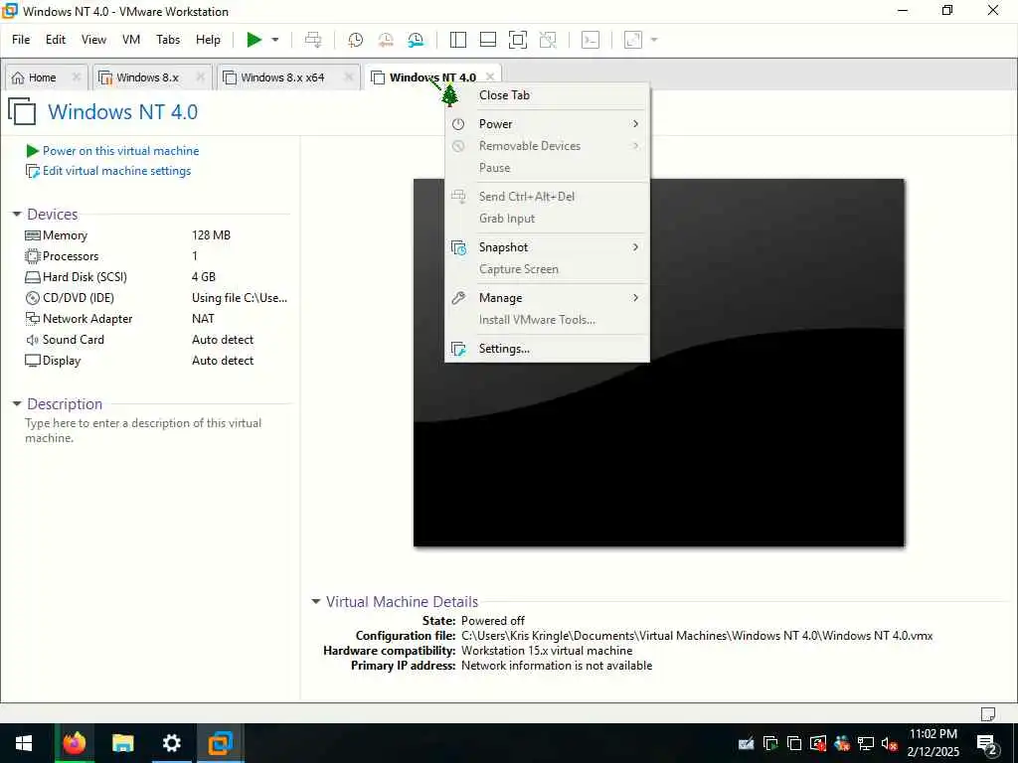Viewport: 1018px width, 763px height.
Task: Open the Tabs menu
Action: (x=168, y=40)
